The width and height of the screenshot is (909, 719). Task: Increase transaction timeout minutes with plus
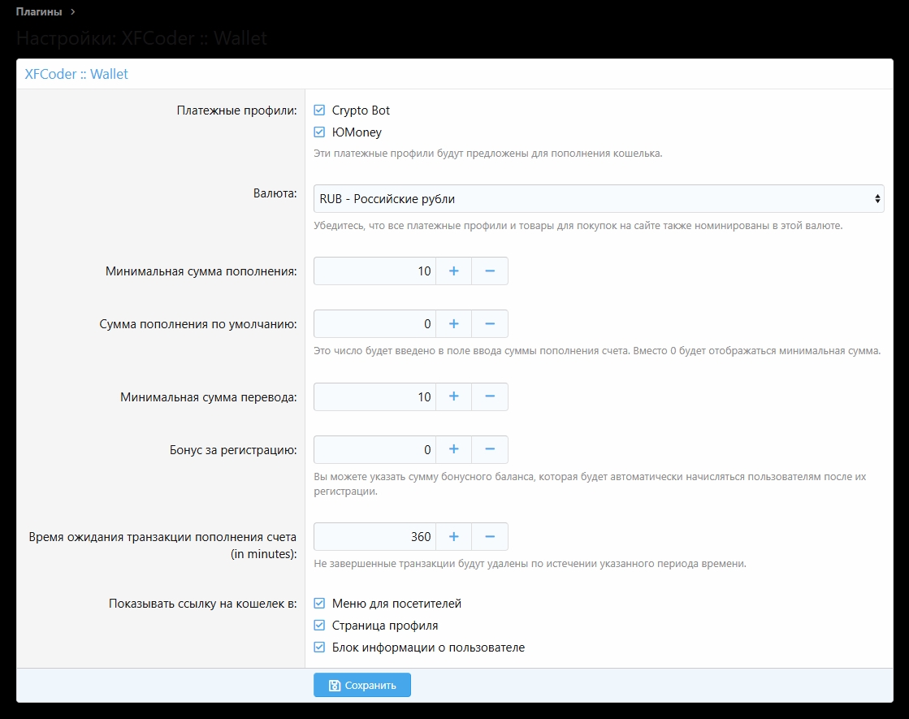pyautogui.click(x=453, y=536)
